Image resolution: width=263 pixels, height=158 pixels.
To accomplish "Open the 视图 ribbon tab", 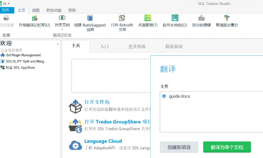I will click(36, 10).
